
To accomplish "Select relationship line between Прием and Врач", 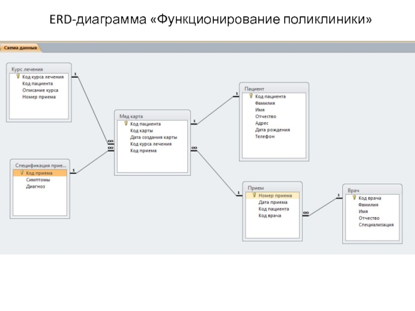I will click(x=323, y=204).
